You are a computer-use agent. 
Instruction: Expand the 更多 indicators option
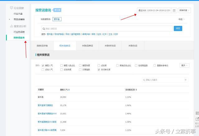[x=184, y=66]
